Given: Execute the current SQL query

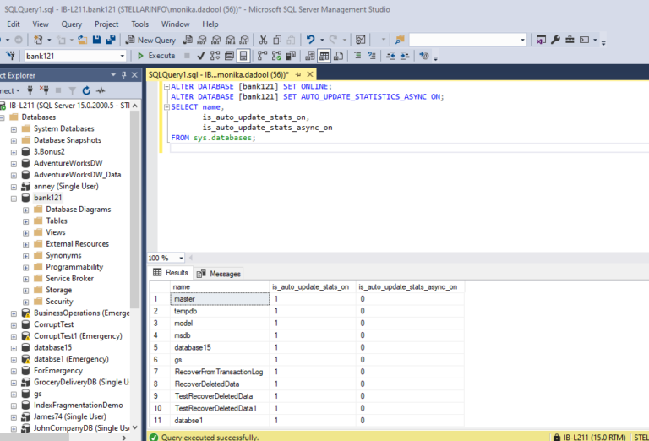Looking at the screenshot, I should pos(156,56).
